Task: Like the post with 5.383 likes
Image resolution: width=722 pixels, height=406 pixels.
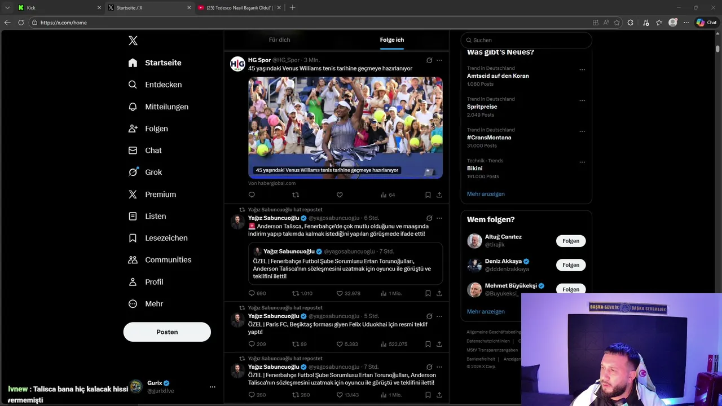Action: click(347, 345)
